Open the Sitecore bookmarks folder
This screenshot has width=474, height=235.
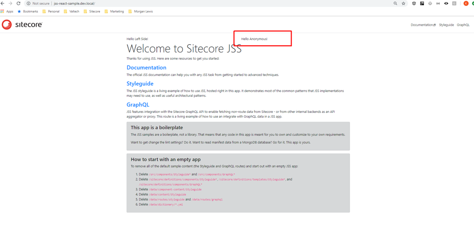pos(92,11)
